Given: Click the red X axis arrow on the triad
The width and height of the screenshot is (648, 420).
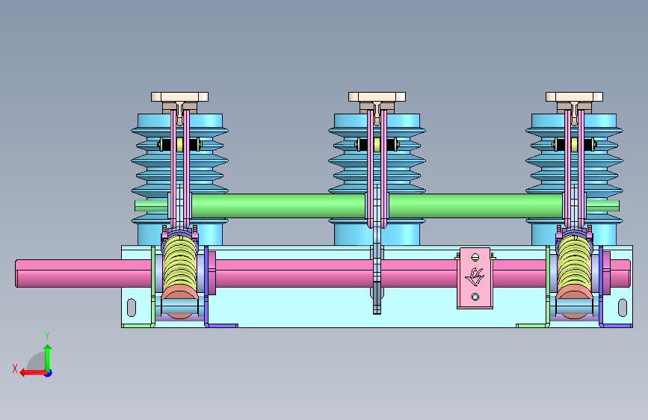Looking at the screenshot, I should click(32, 373).
